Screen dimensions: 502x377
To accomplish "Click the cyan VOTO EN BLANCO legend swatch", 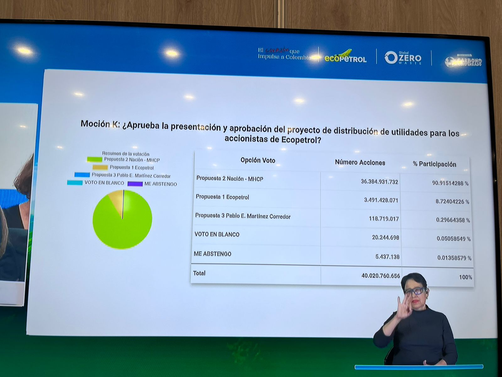I will click(x=75, y=183).
